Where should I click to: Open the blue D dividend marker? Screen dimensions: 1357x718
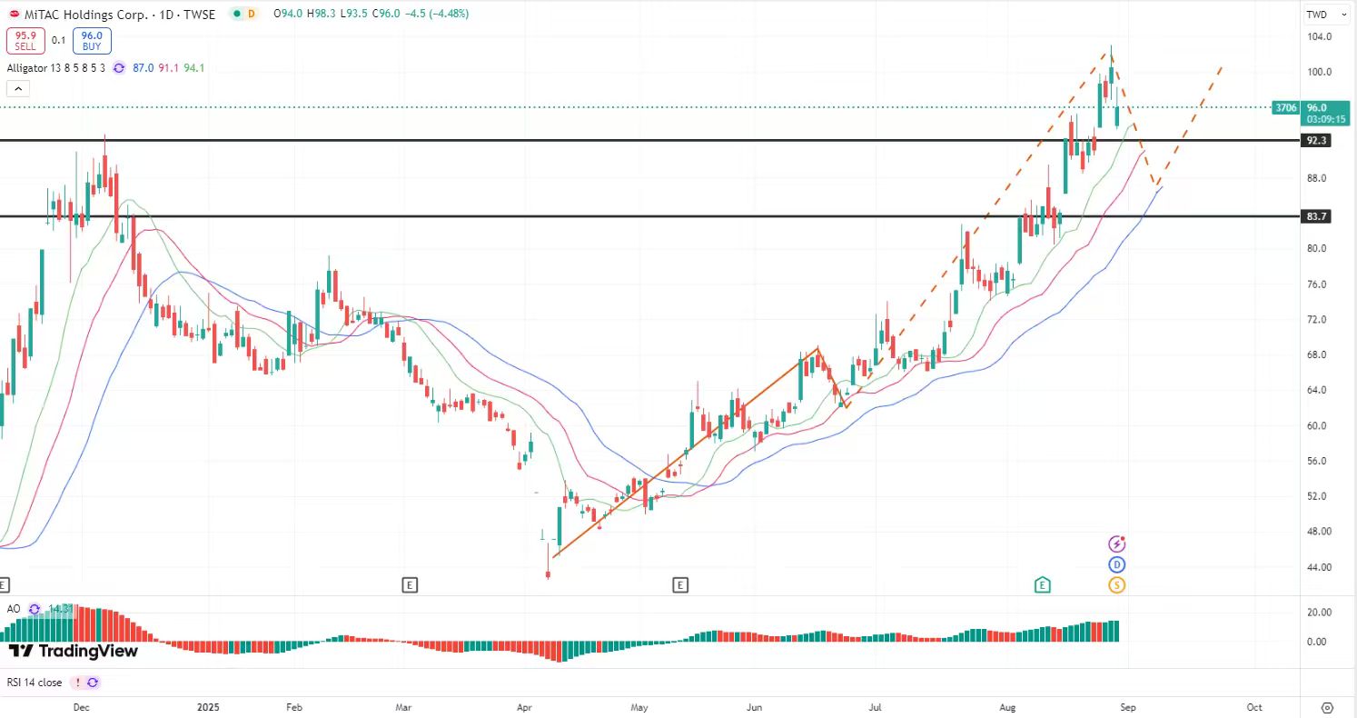point(1117,564)
